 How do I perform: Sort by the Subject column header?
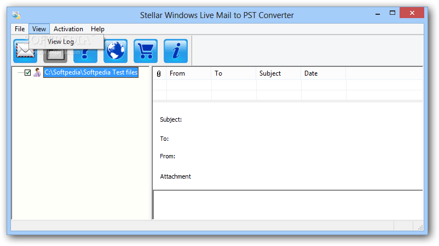(x=279, y=73)
